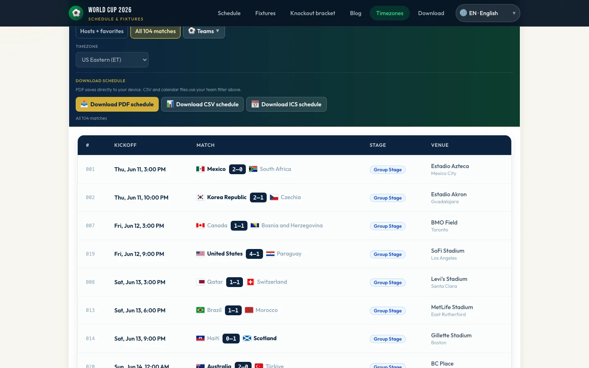Viewport: 589px width, 368px height.
Task: Click Group Stage badge for match 019
Action: 388,254
